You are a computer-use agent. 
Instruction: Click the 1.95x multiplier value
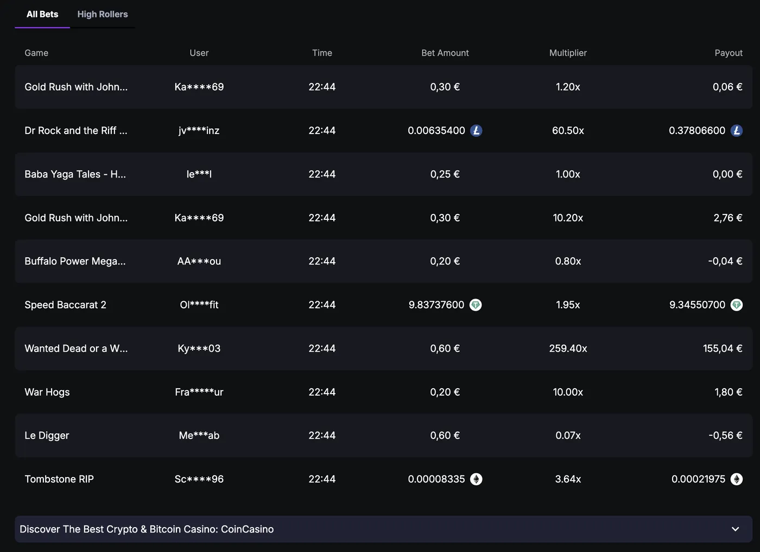click(x=568, y=305)
